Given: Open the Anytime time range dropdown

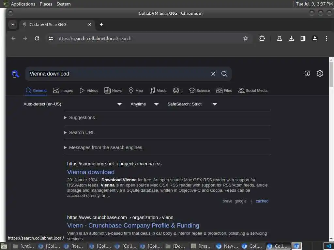Looking at the screenshot, I should coord(144,104).
